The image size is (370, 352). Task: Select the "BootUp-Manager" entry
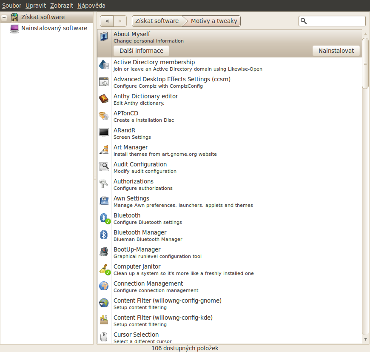pyautogui.click(x=230, y=252)
